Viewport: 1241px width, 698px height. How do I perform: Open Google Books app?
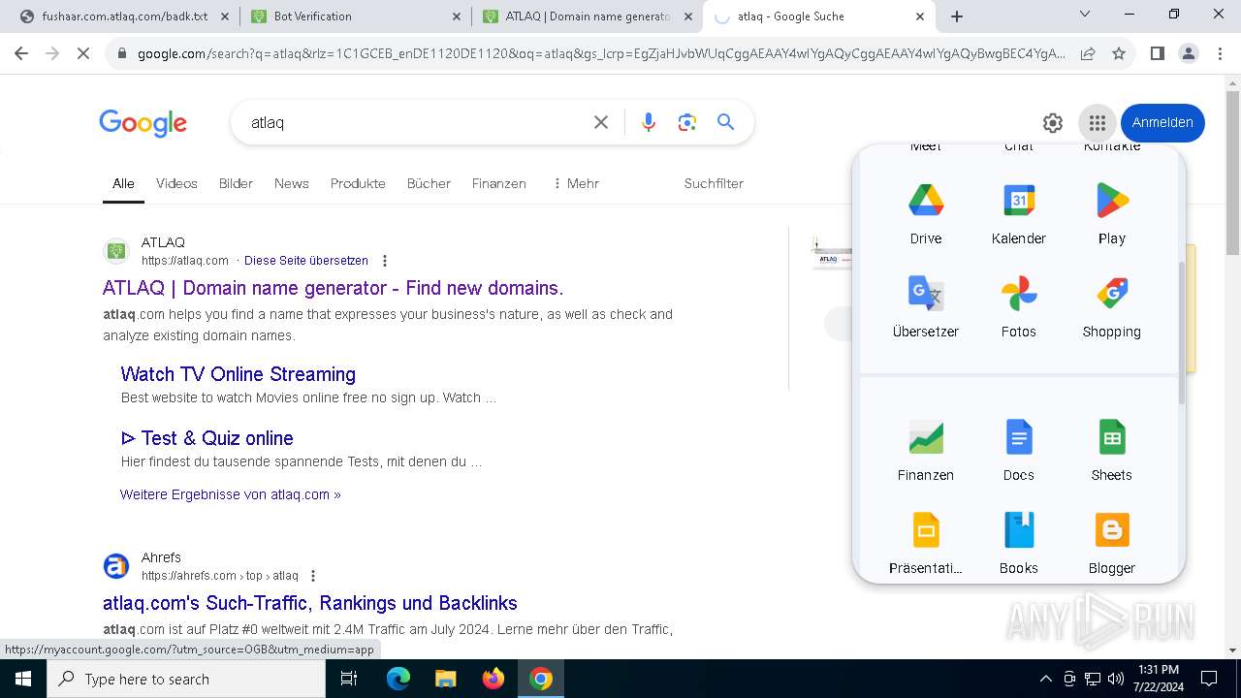point(1019,543)
